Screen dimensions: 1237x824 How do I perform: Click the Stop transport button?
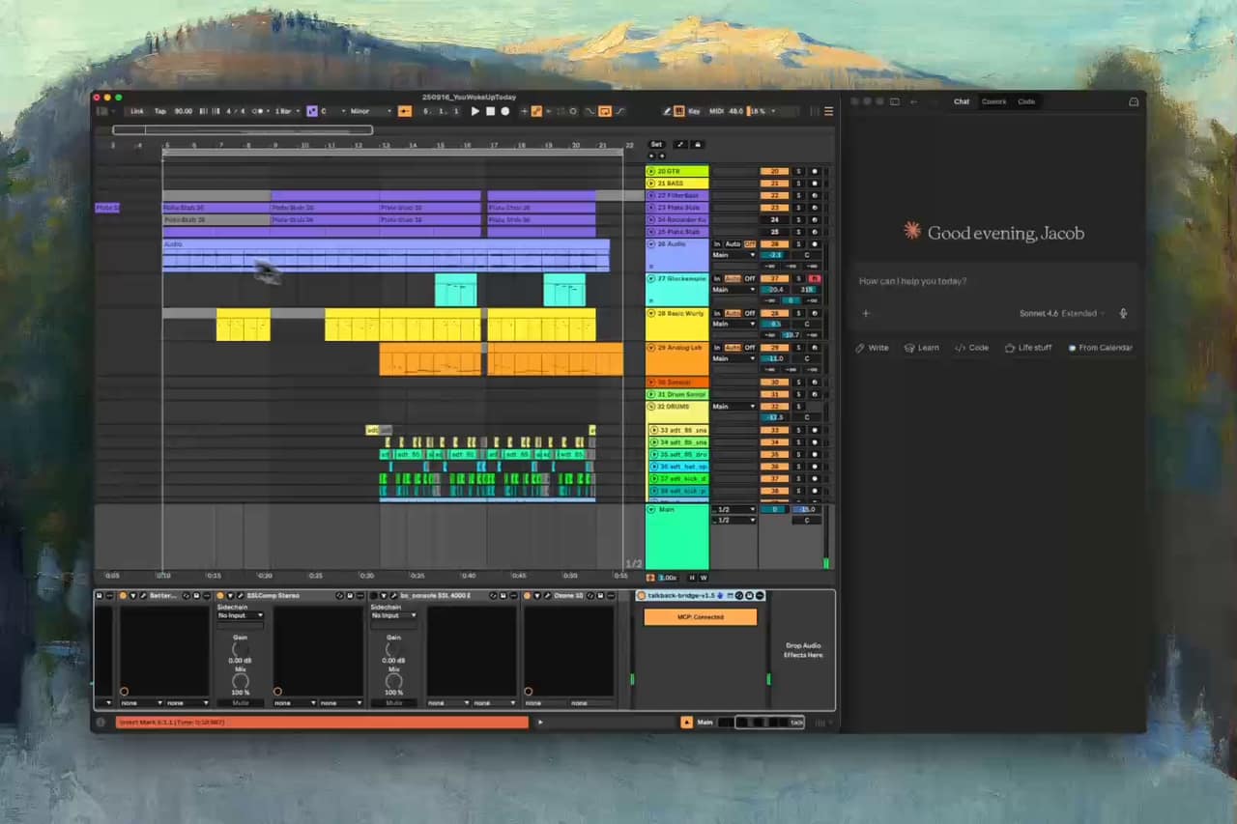(490, 111)
